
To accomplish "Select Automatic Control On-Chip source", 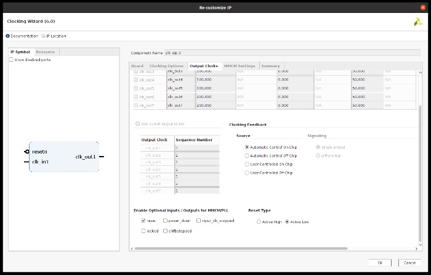I will 247,147.
